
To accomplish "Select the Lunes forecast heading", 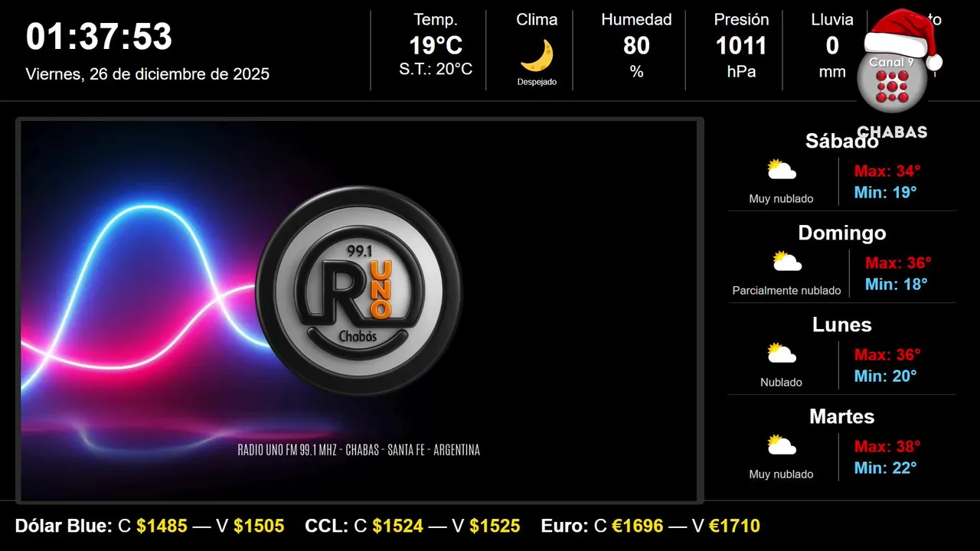I will pos(841,324).
